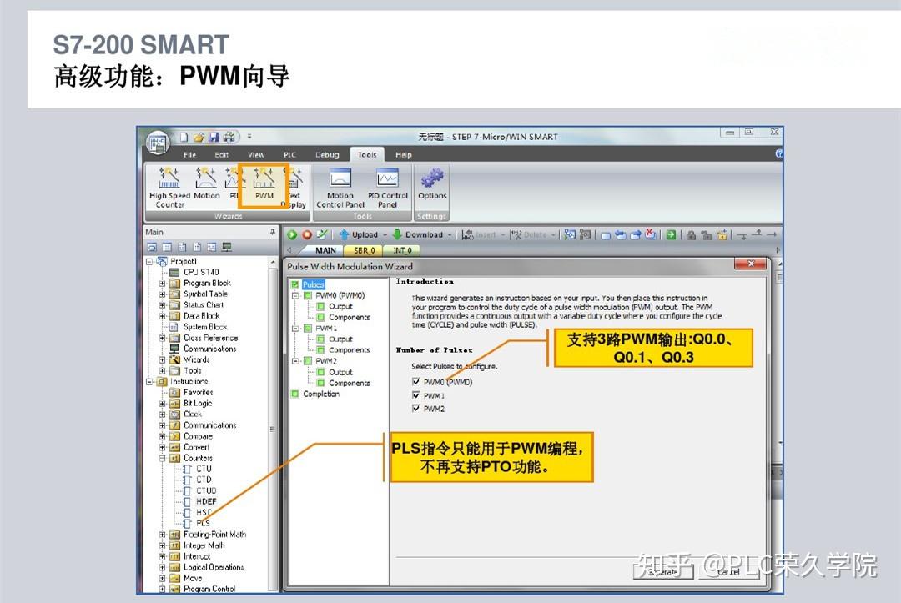Open the Motion Control Panel tool
901x603 pixels.
click(340, 188)
